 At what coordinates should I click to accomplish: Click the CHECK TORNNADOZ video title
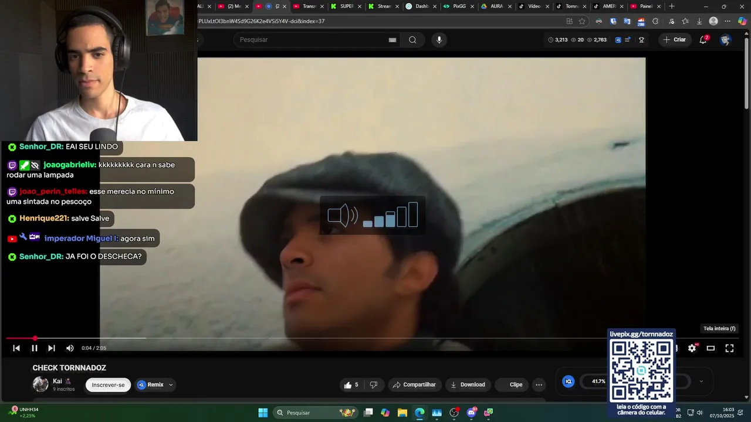69,368
